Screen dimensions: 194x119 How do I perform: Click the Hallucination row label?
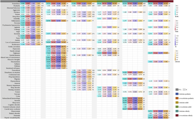click(16, 21)
